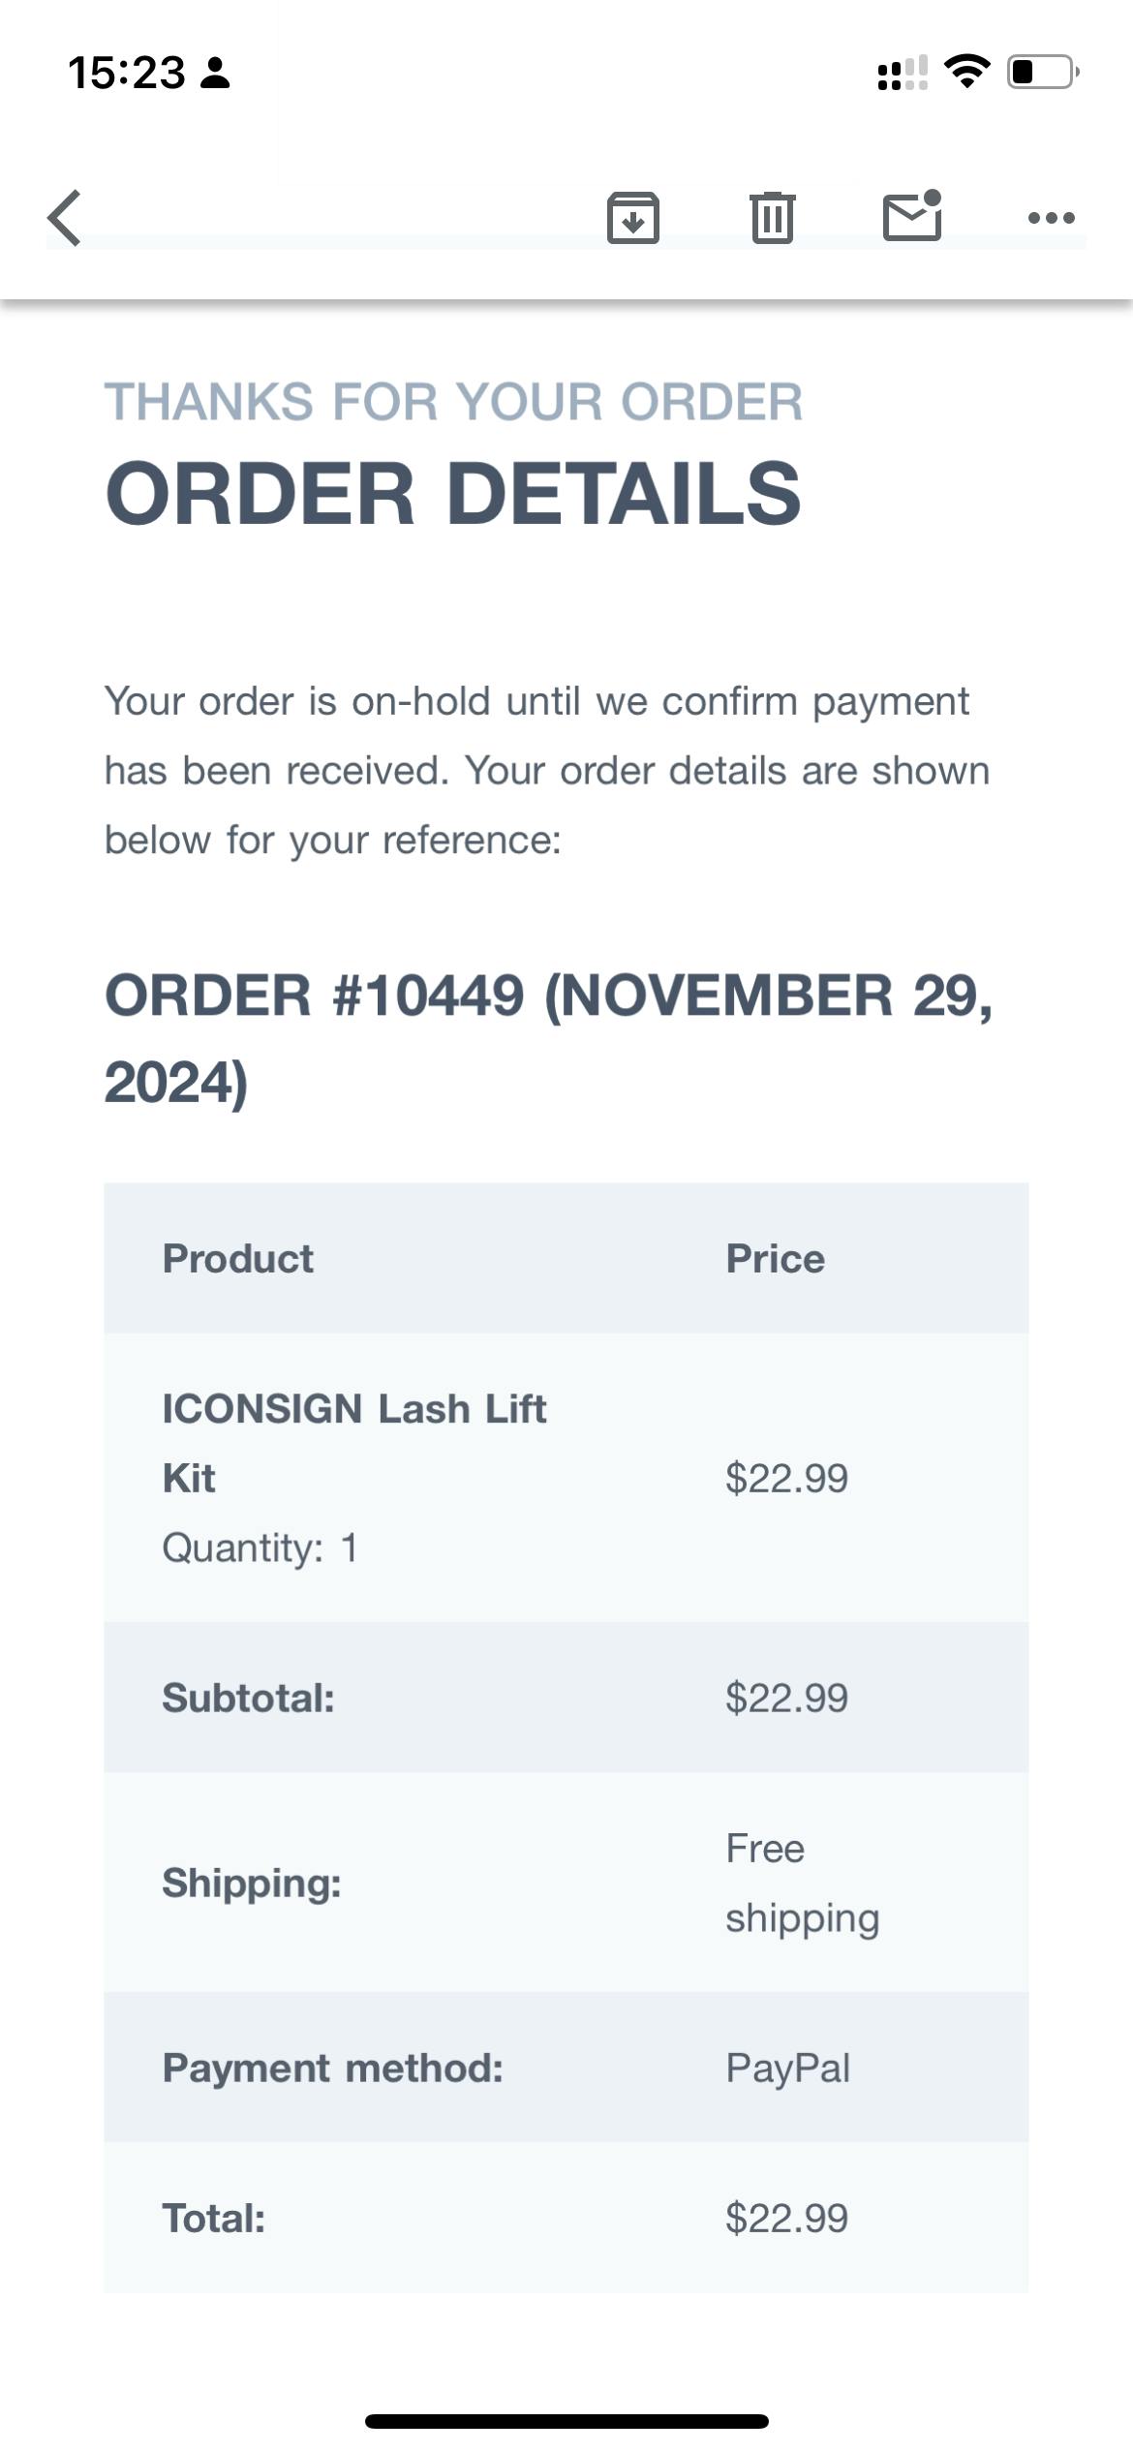Viewport: 1133px width, 2452px height.
Task: Open the ICONSIGN Lash Lift Kit product
Action: 353,1442
